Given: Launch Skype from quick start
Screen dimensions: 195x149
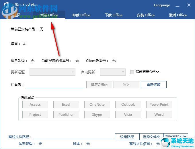Looking at the screenshot, I should tap(97, 114).
